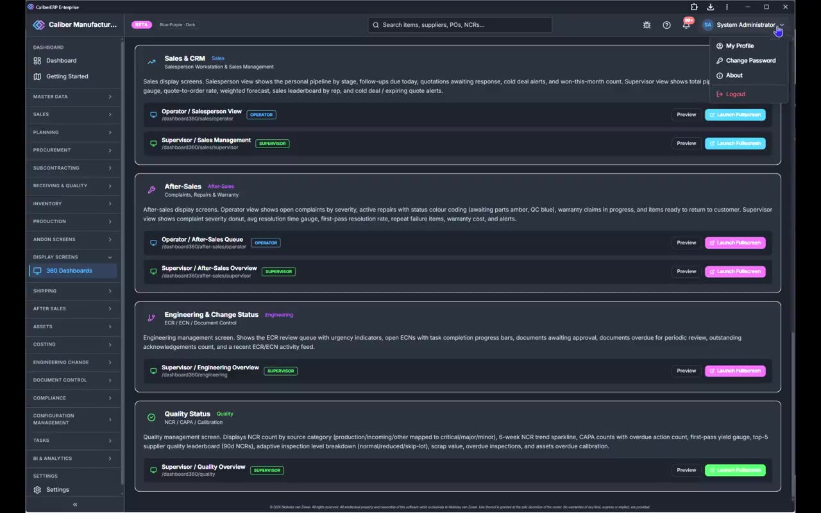Screen dimensions: 821x513
Task: Click the SUPERVISOR badge on Engineering Overview
Action: tap(280, 371)
